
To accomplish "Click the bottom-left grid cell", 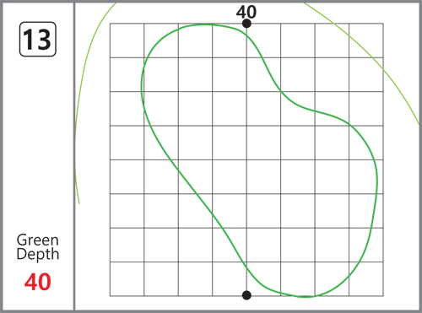I will click(127, 279).
